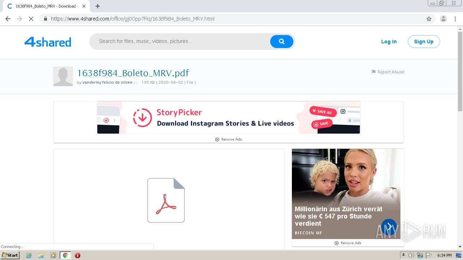Click the blue arrow button on the ad

tap(389, 227)
